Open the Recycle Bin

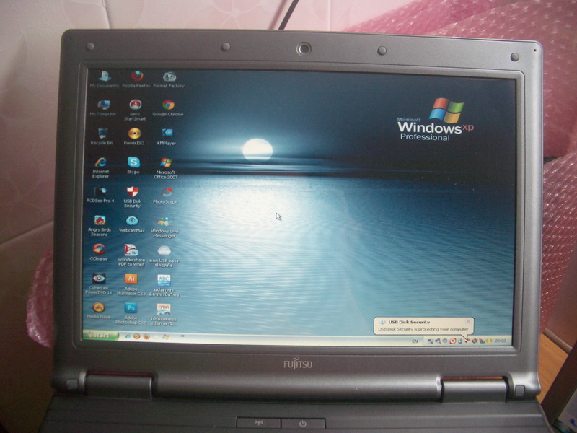point(102,134)
